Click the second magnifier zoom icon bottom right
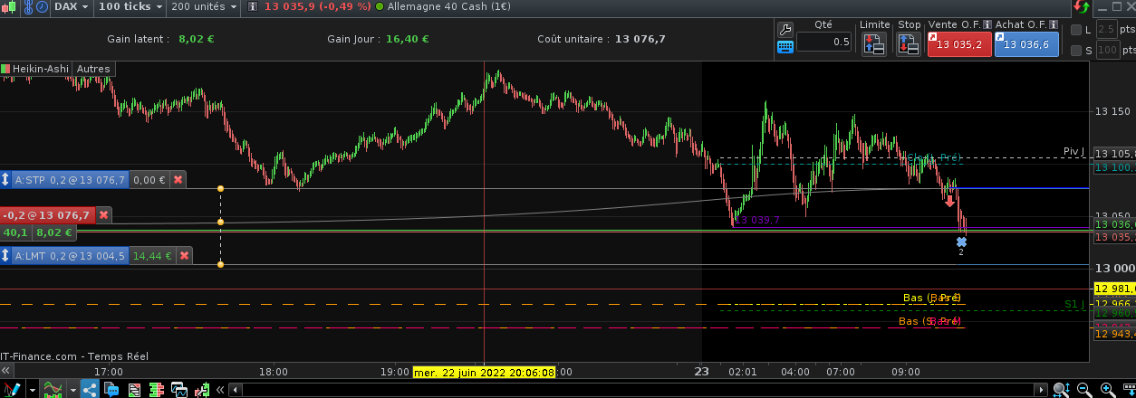1136x398 pixels. point(1084,390)
